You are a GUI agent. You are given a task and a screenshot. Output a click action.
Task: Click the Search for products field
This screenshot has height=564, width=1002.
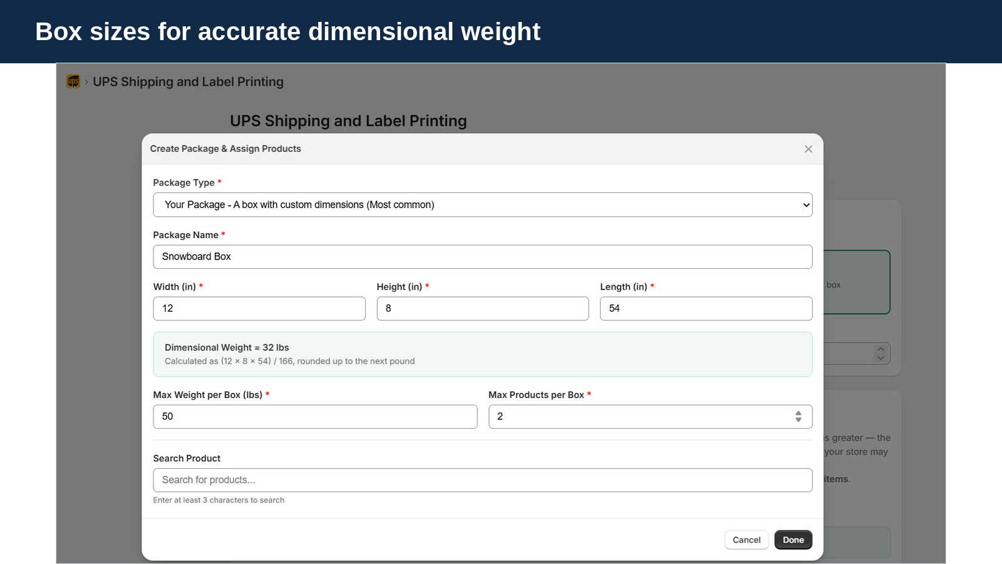[483, 480]
